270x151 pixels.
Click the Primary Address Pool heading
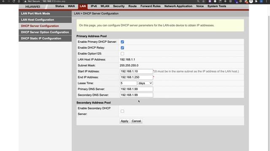[92, 36]
